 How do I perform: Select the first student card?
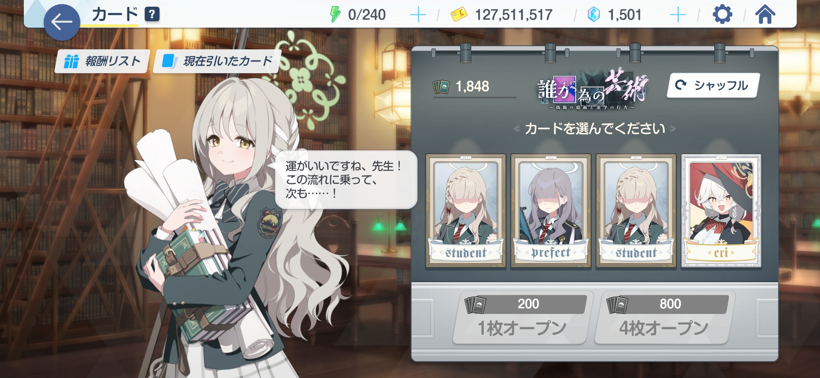pyautogui.click(x=466, y=211)
